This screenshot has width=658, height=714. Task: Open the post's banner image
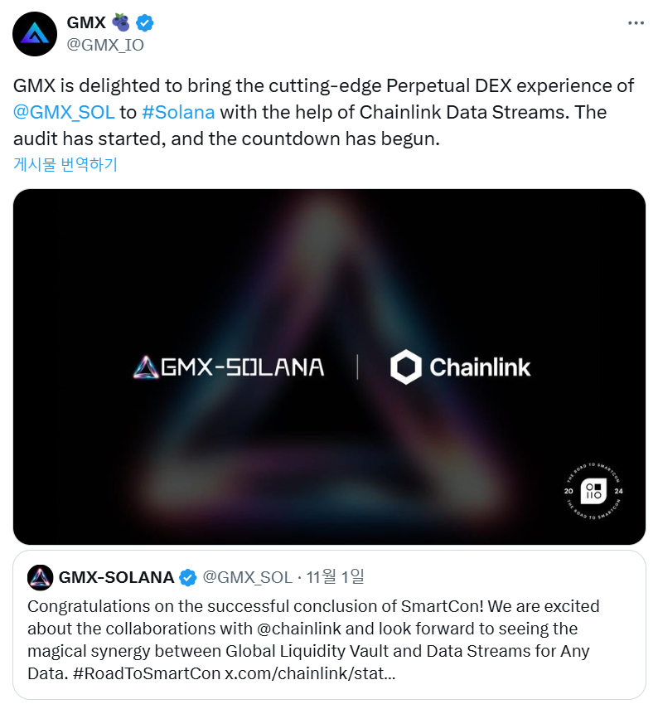pyautogui.click(x=329, y=265)
